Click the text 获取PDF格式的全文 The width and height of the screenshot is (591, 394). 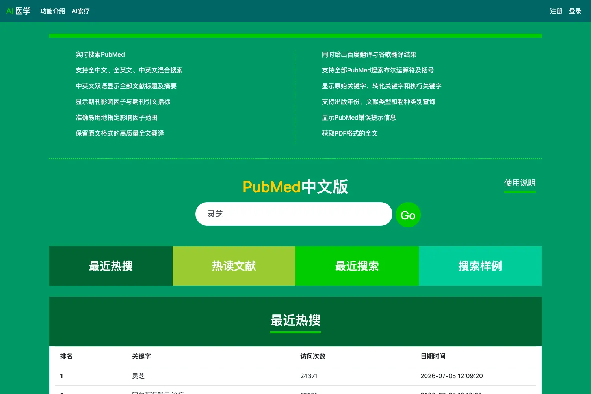click(350, 133)
